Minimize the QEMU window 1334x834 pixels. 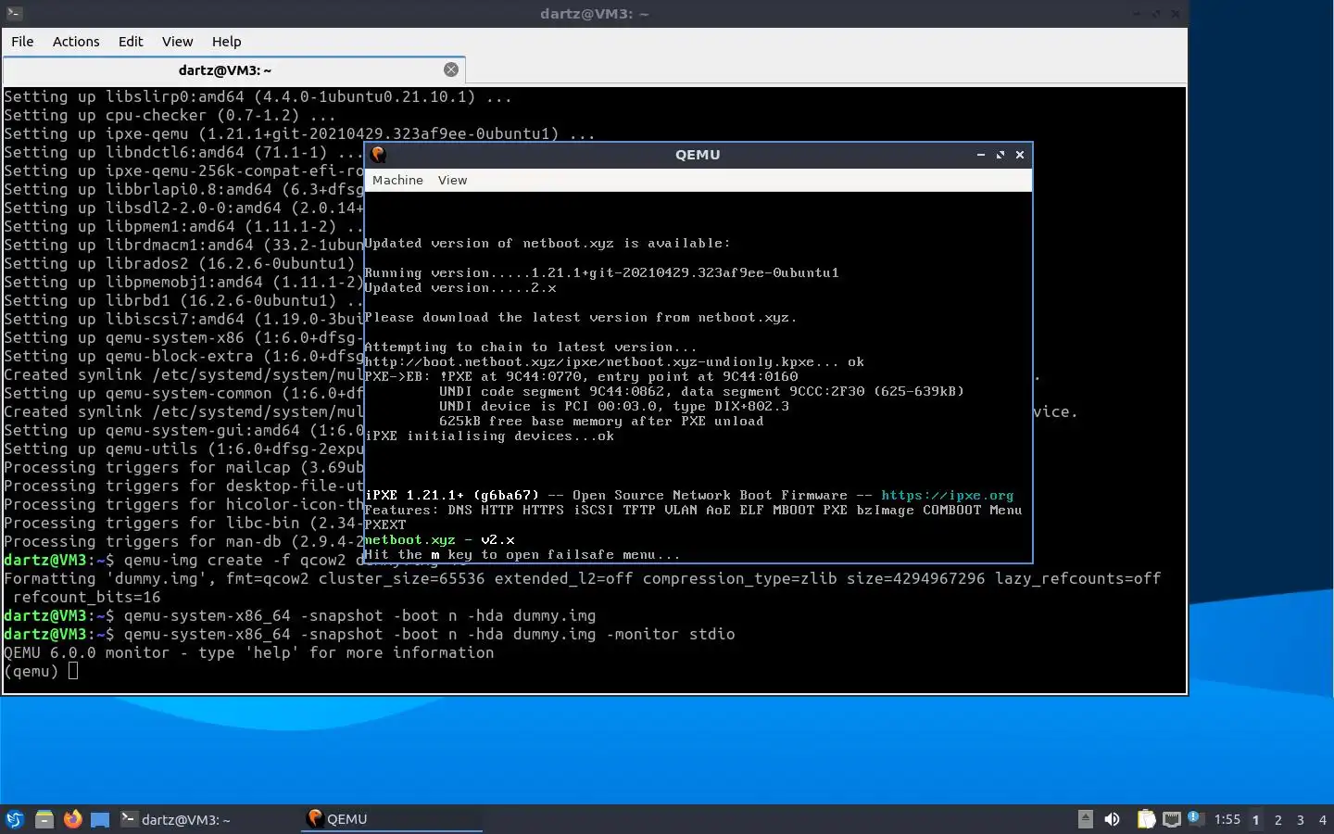coord(980,155)
